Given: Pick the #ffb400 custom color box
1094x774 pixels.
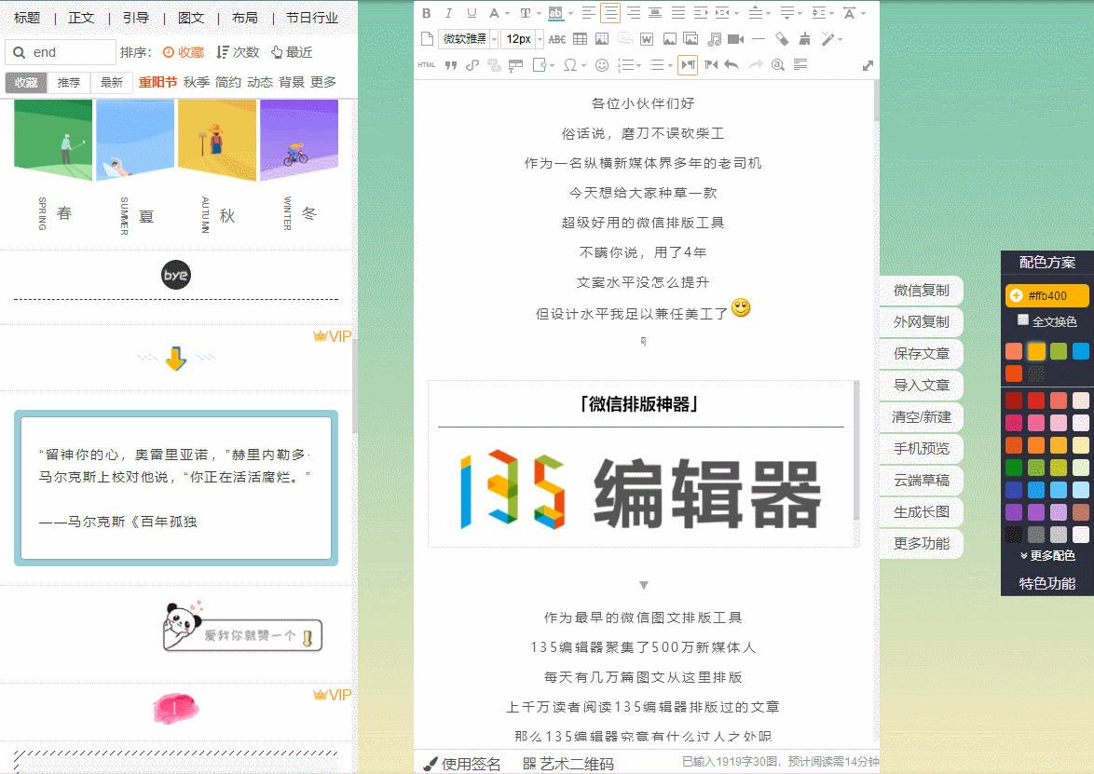Looking at the screenshot, I should click(1046, 295).
